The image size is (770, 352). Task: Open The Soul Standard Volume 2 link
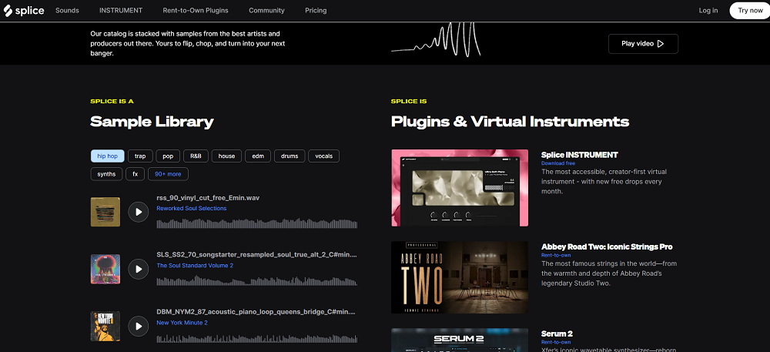coord(195,266)
